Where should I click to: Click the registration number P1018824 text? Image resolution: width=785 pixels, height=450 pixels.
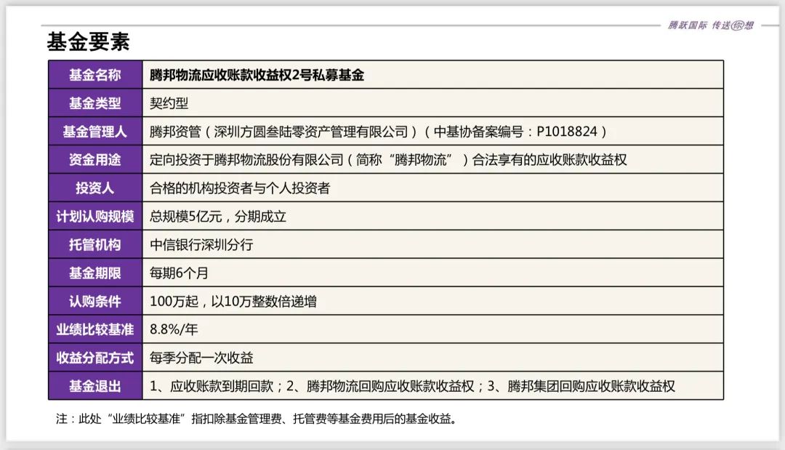point(567,132)
